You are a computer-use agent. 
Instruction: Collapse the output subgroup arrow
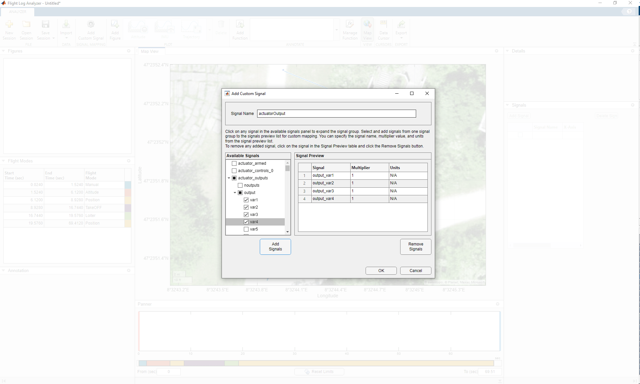tap(235, 193)
